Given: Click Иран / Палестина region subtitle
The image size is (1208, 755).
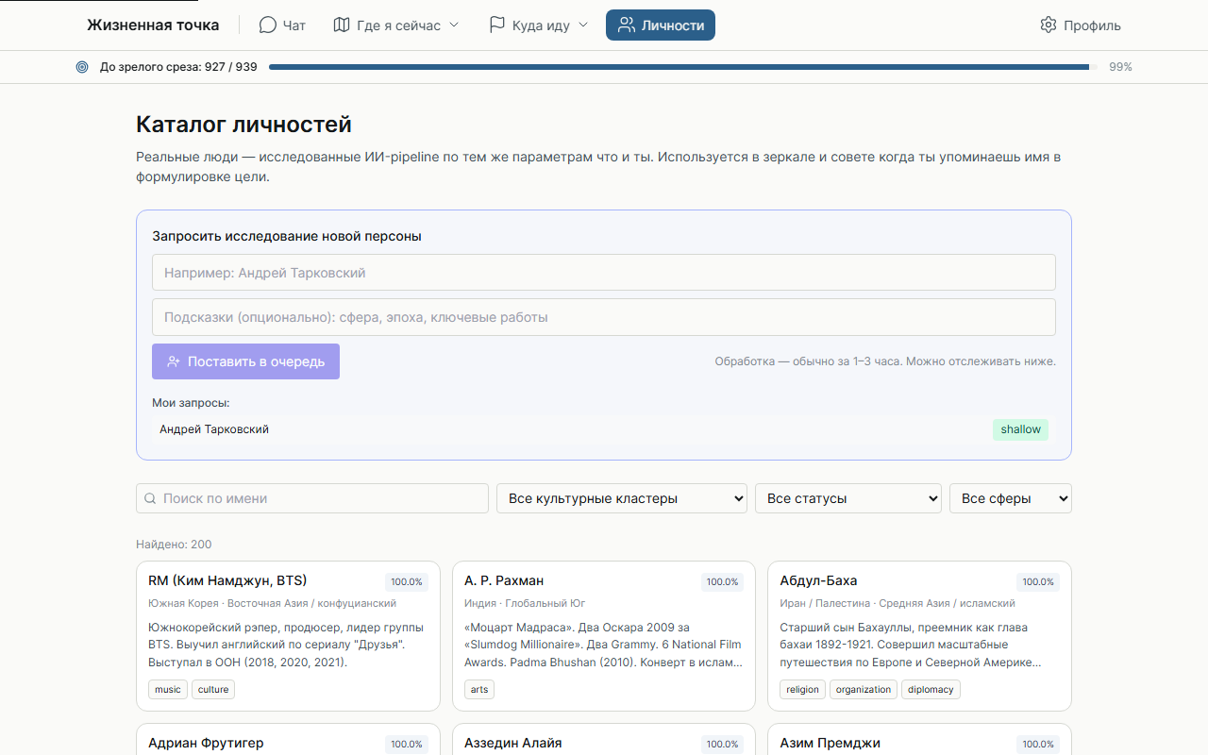Looking at the screenshot, I should point(898,603).
